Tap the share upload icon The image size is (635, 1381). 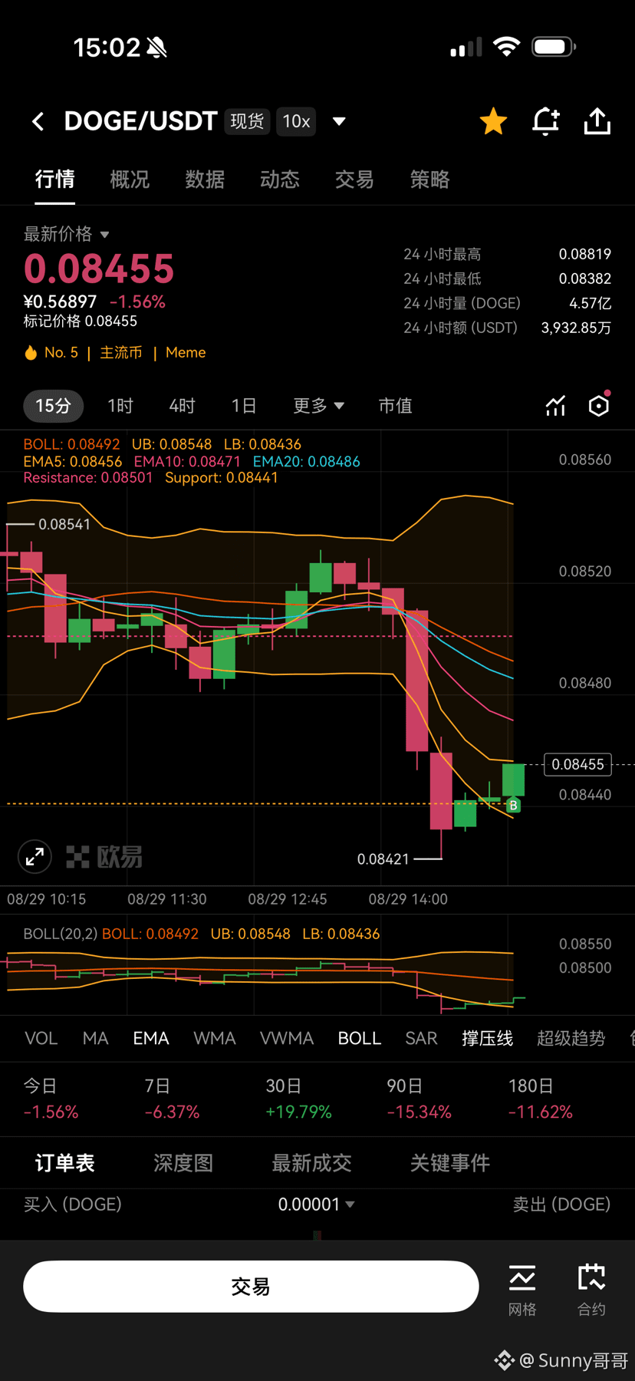click(597, 121)
